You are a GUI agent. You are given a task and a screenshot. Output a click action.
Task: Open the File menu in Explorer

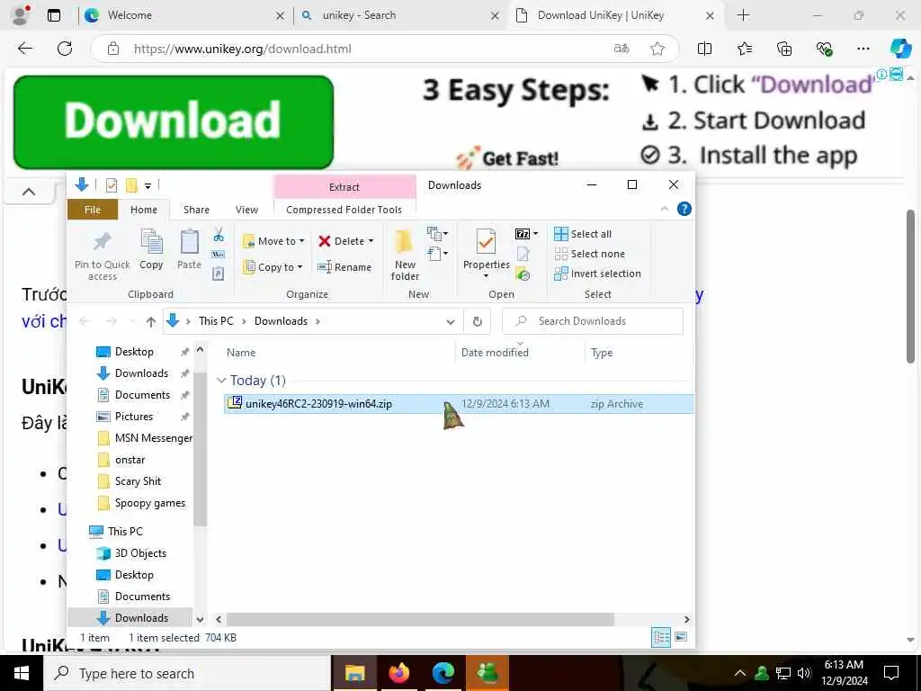click(93, 210)
